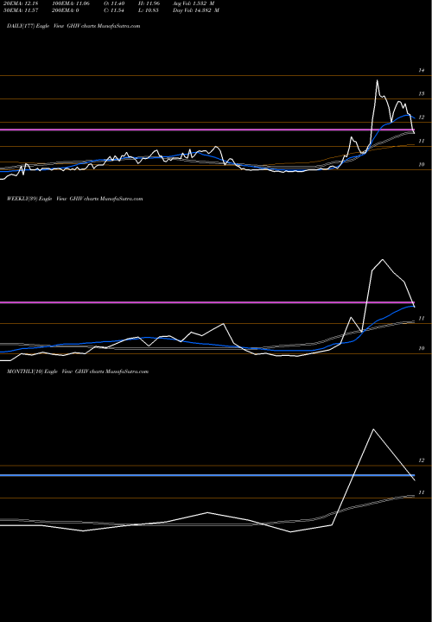This screenshot has height=622, width=432.
Task: Click the open price O: 11.40
Action: pos(114,3)
